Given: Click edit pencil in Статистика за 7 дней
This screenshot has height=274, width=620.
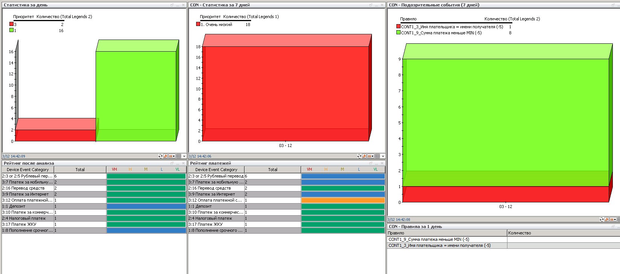Looking at the screenshot, I should [x=364, y=156].
